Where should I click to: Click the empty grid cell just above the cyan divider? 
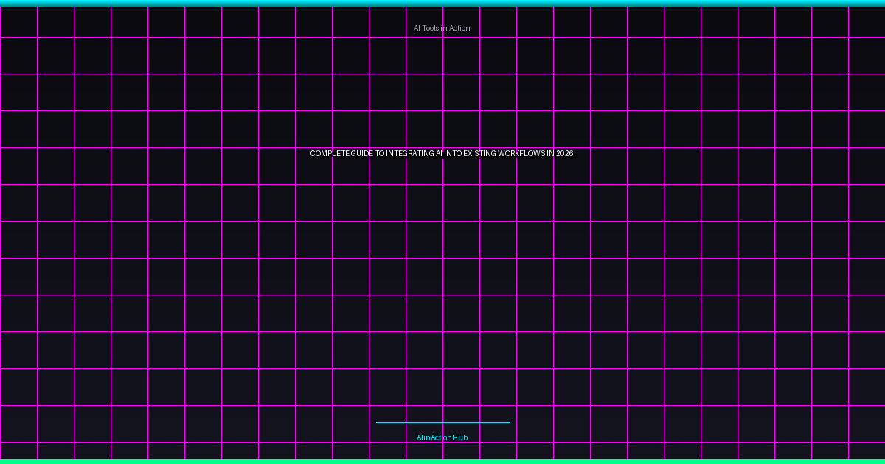(424, 387)
